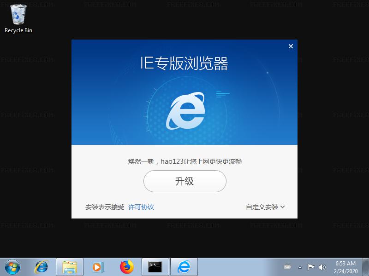Open the Windows Start menu

(12, 267)
